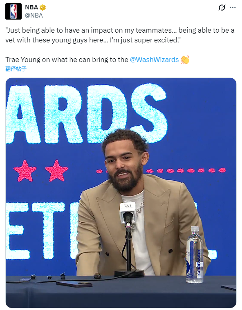Open the @NBA handle

click(34, 15)
